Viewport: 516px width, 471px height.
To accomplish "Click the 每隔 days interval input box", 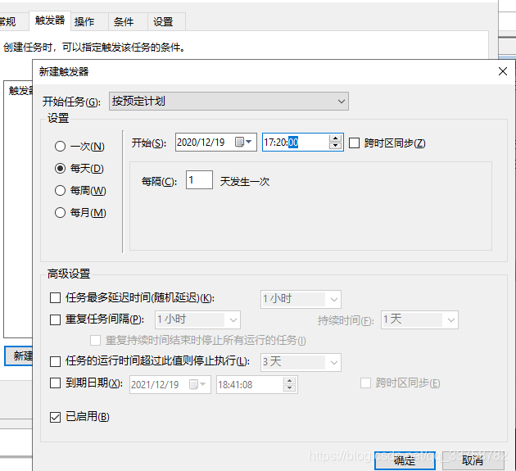I will (199, 179).
